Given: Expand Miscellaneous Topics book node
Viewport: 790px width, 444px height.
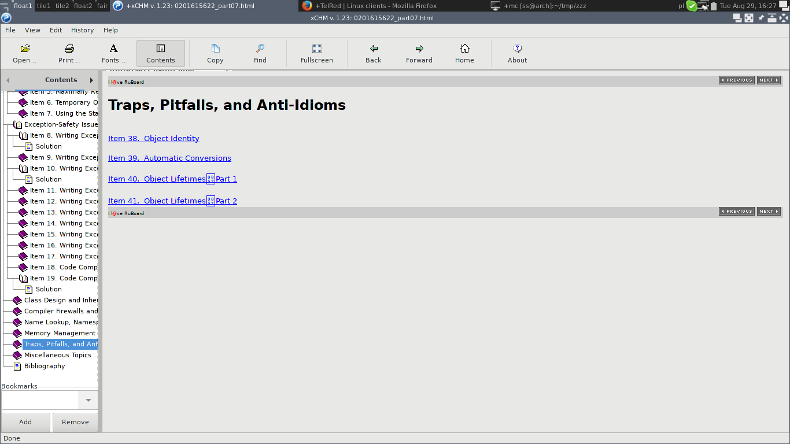Looking at the screenshot, I should (17, 355).
